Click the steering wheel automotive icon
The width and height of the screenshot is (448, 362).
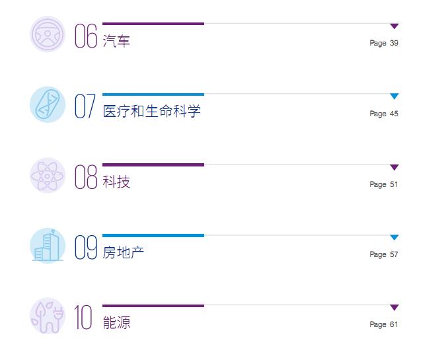point(48,34)
